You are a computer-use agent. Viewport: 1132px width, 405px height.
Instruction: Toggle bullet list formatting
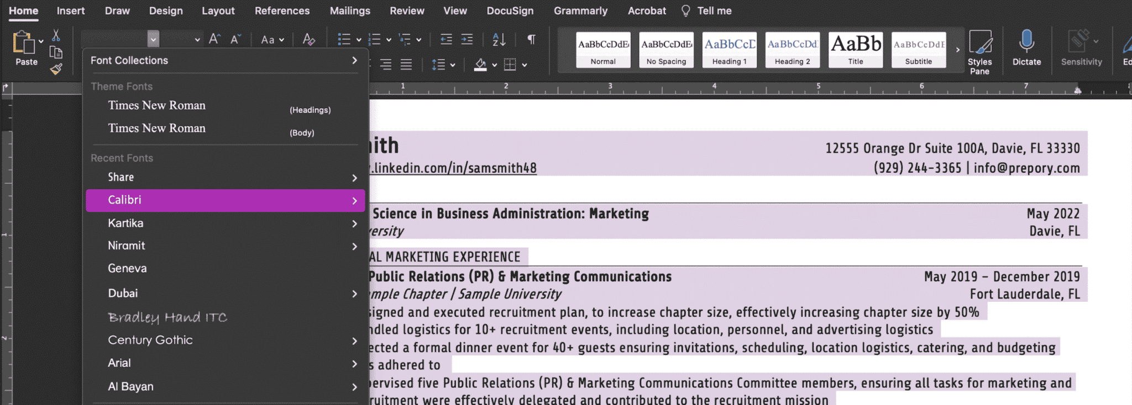tap(344, 39)
